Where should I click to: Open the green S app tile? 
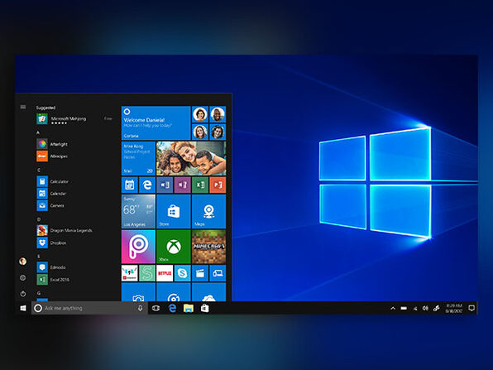pyautogui.click(x=147, y=273)
